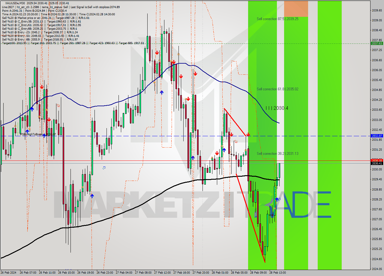Select the orange rectangle zone at chart top
Viewport: 384px width, 276px height.
pos(296,8)
